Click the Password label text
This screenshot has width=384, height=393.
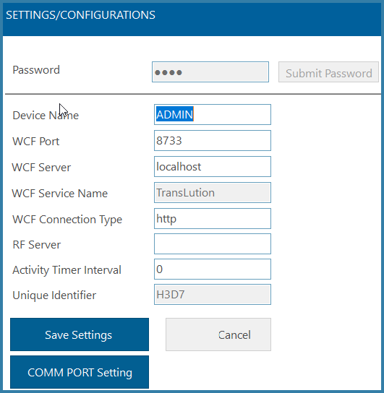[x=36, y=70]
